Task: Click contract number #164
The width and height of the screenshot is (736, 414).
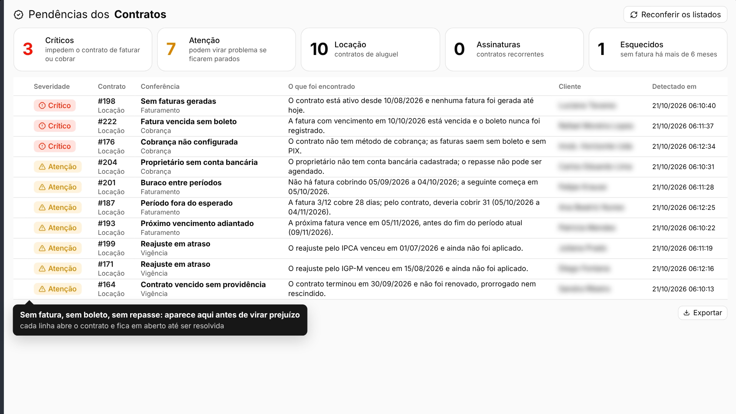Action: 107,284
